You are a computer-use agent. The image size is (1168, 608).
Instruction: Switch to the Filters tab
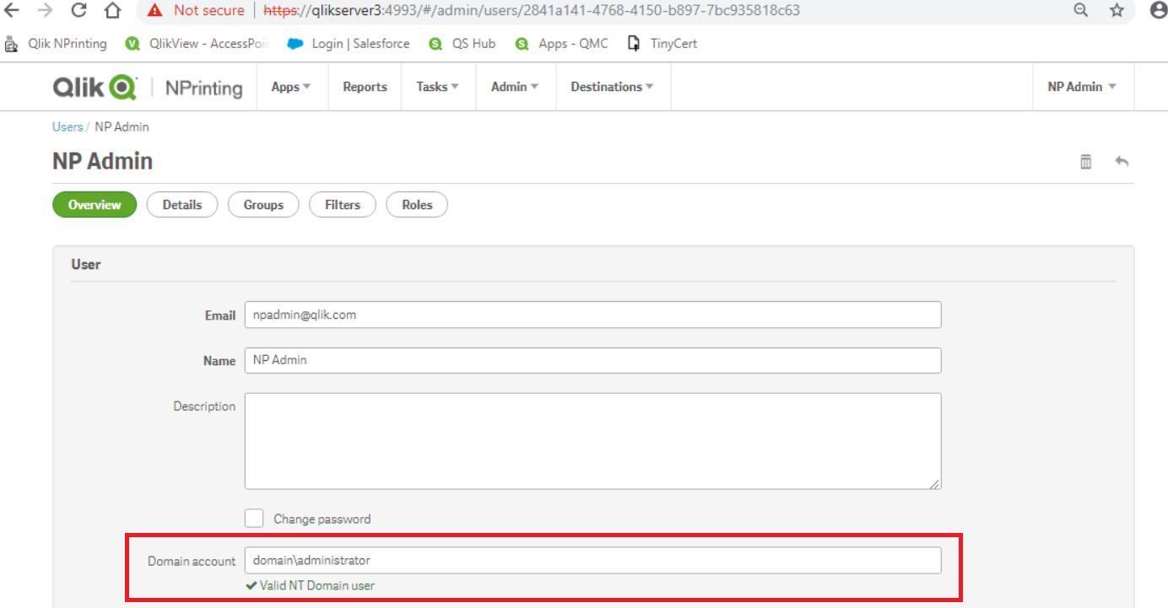343,205
